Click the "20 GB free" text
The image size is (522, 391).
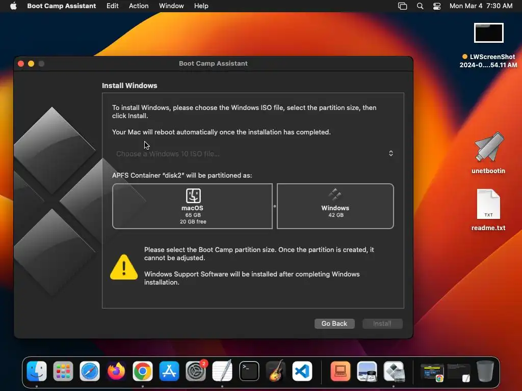tap(193, 222)
